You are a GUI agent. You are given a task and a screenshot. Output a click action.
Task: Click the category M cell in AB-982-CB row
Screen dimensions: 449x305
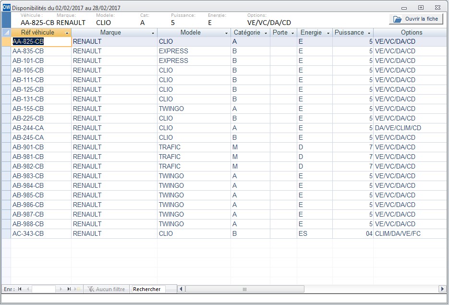pos(250,166)
